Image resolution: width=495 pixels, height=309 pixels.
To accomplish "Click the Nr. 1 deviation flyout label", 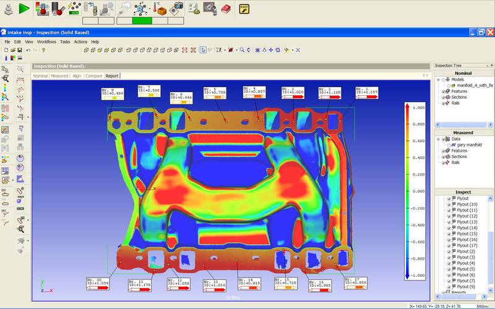I will 366,91.
